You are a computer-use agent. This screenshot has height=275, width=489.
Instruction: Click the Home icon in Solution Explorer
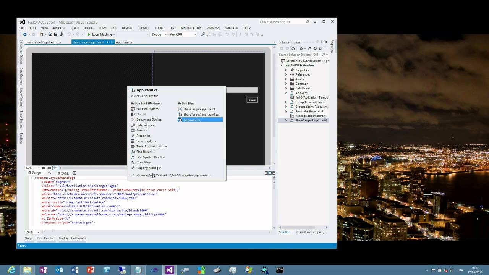click(x=293, y=49)
